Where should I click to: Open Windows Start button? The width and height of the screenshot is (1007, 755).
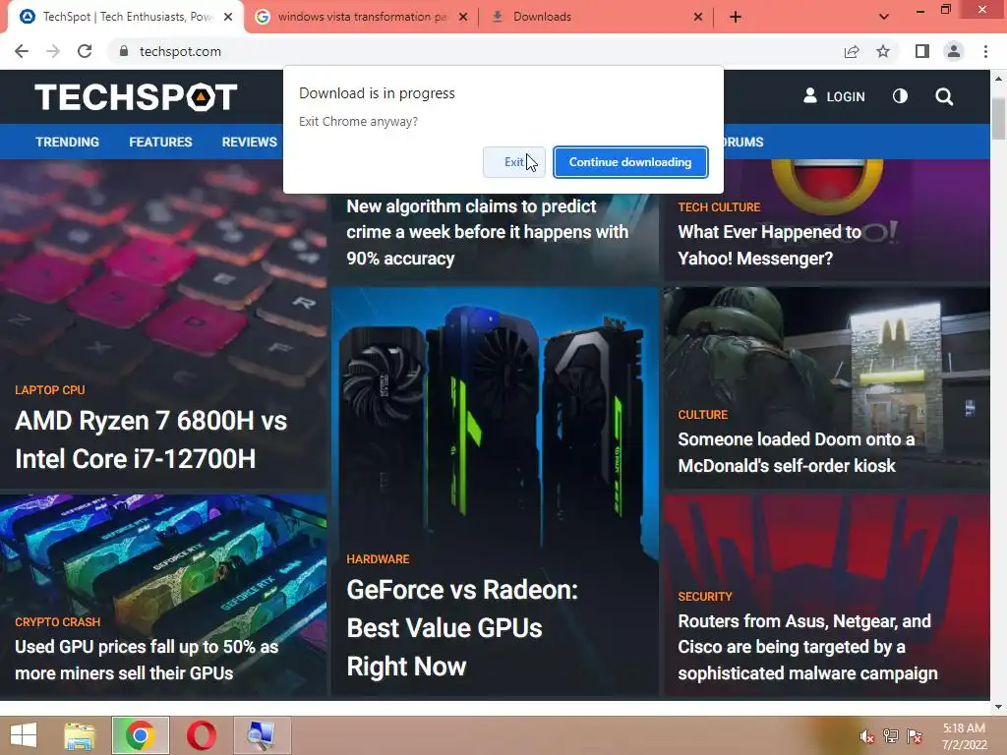tap(24, 735)
